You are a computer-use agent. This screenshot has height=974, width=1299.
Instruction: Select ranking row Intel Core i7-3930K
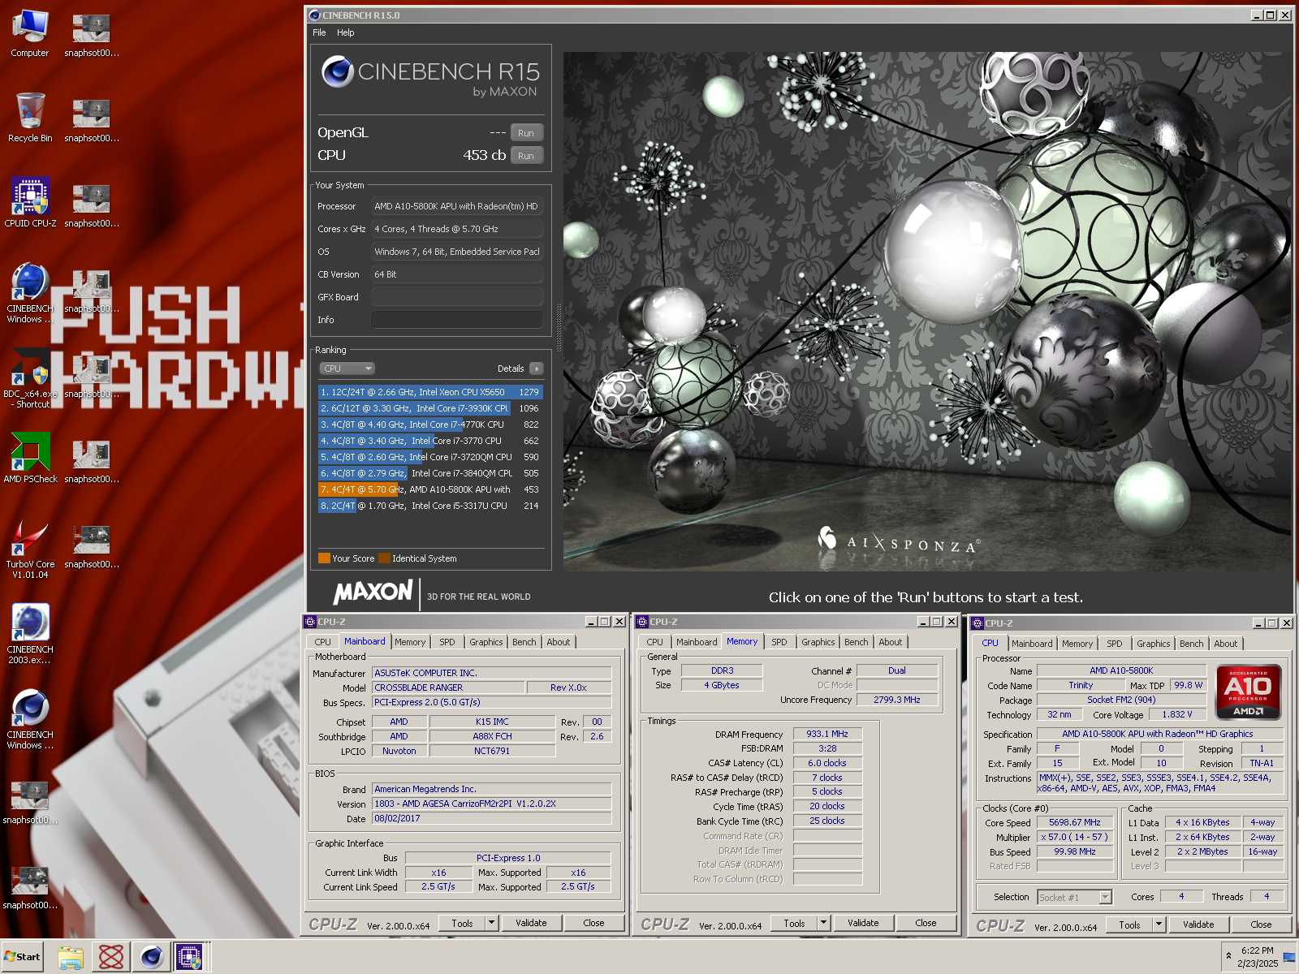[429, 408]
